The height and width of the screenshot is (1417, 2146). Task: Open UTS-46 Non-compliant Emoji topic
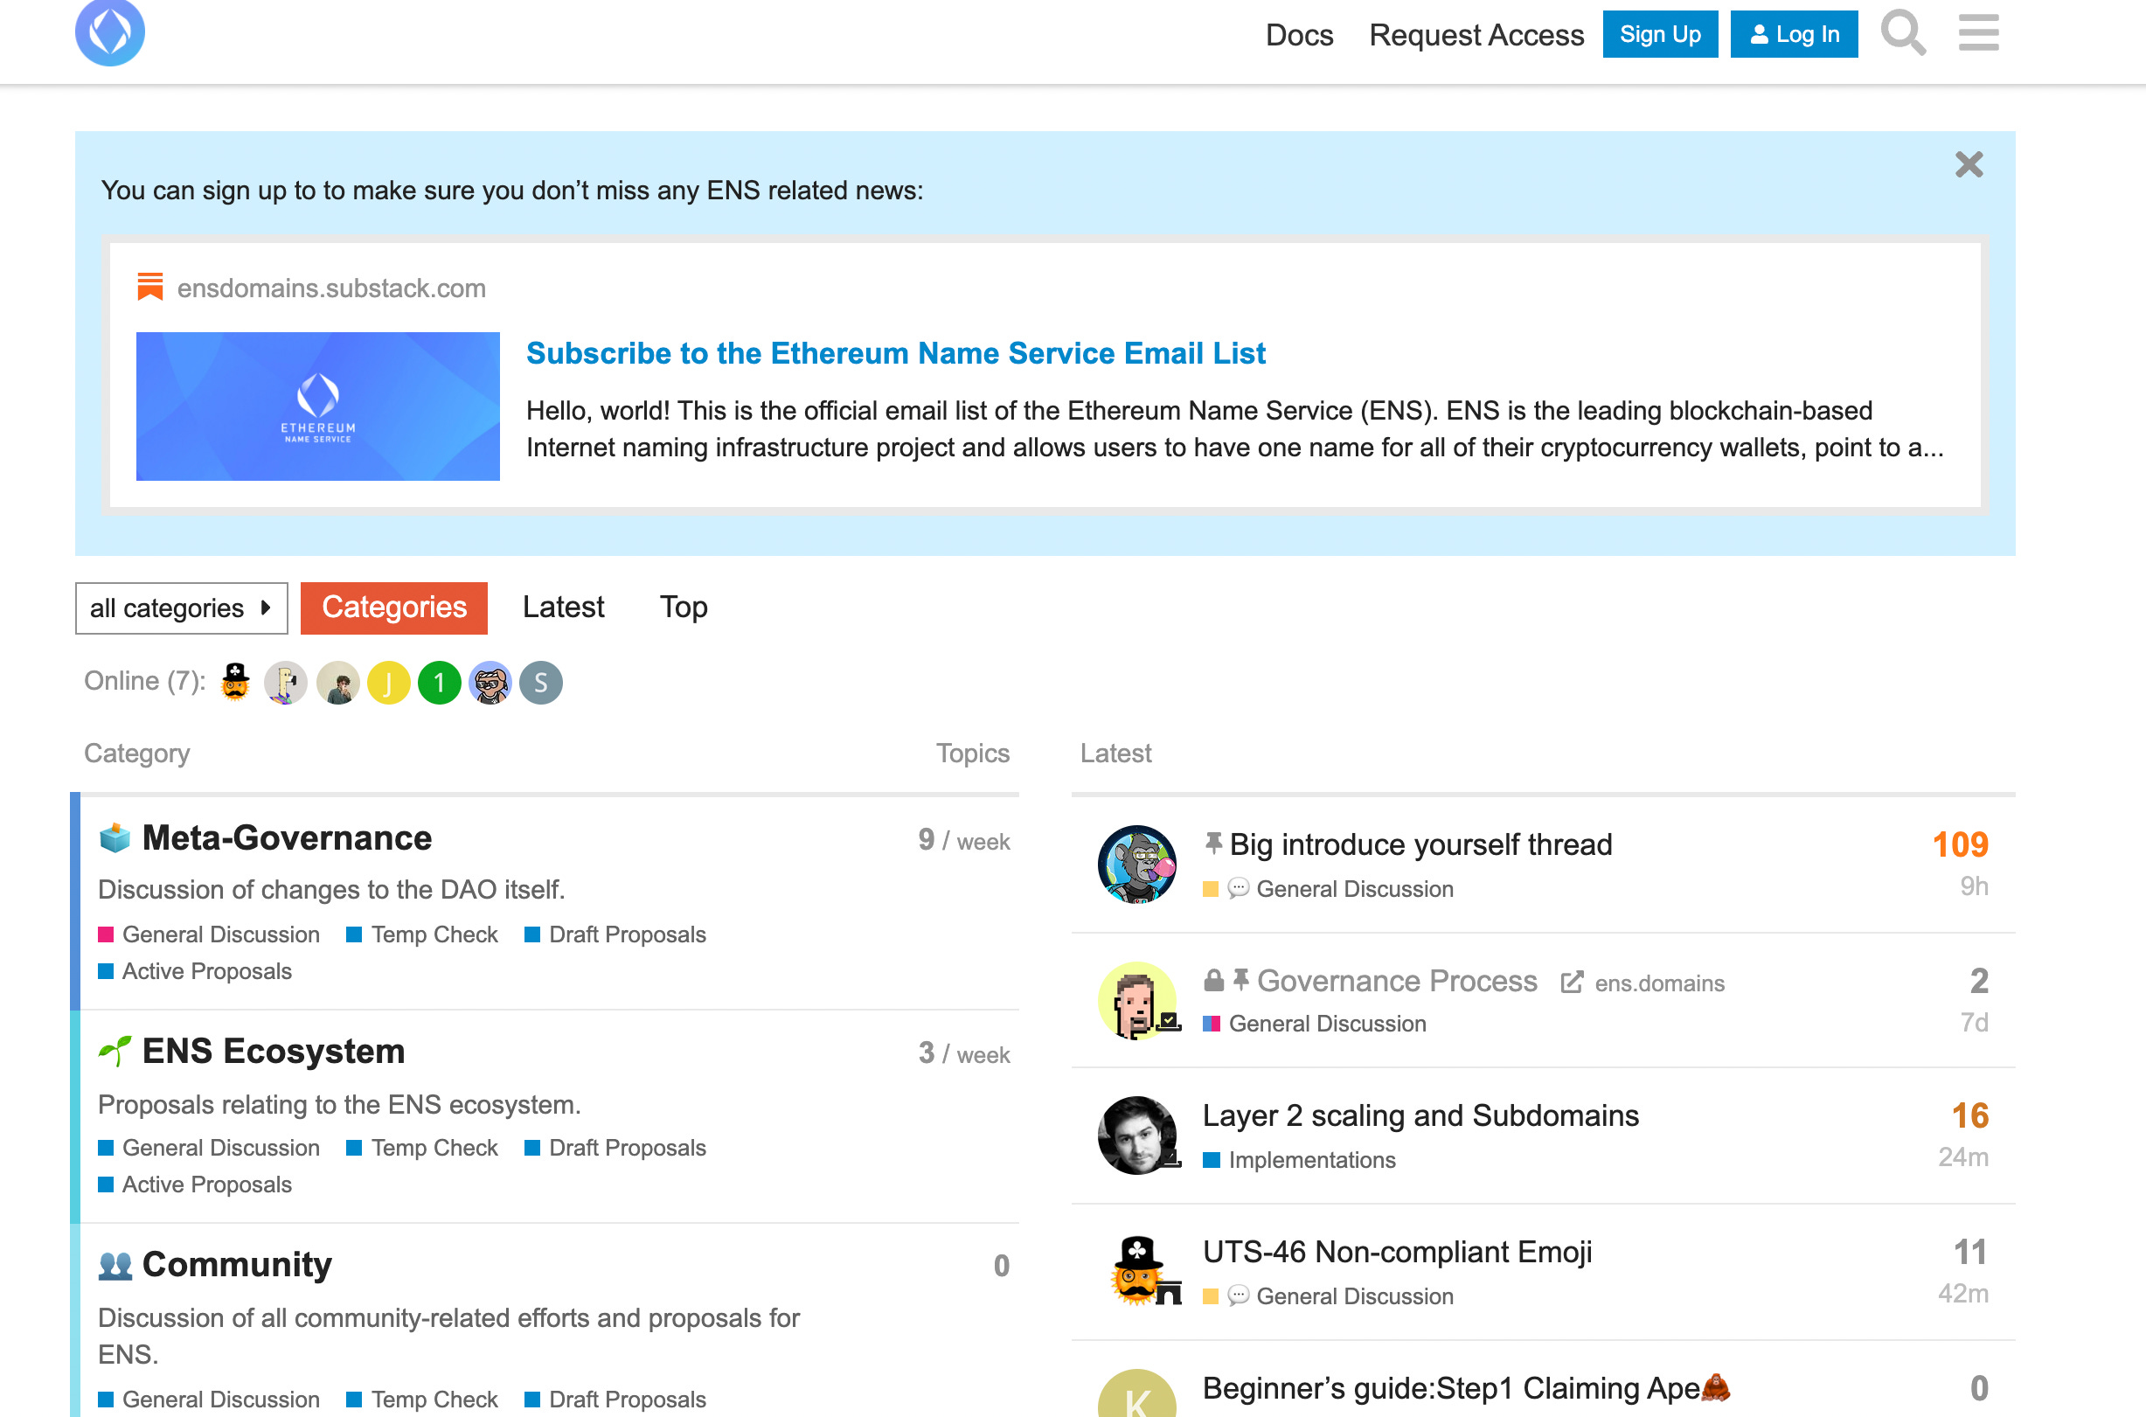pyautogui.click(x=1397, y=1253)
